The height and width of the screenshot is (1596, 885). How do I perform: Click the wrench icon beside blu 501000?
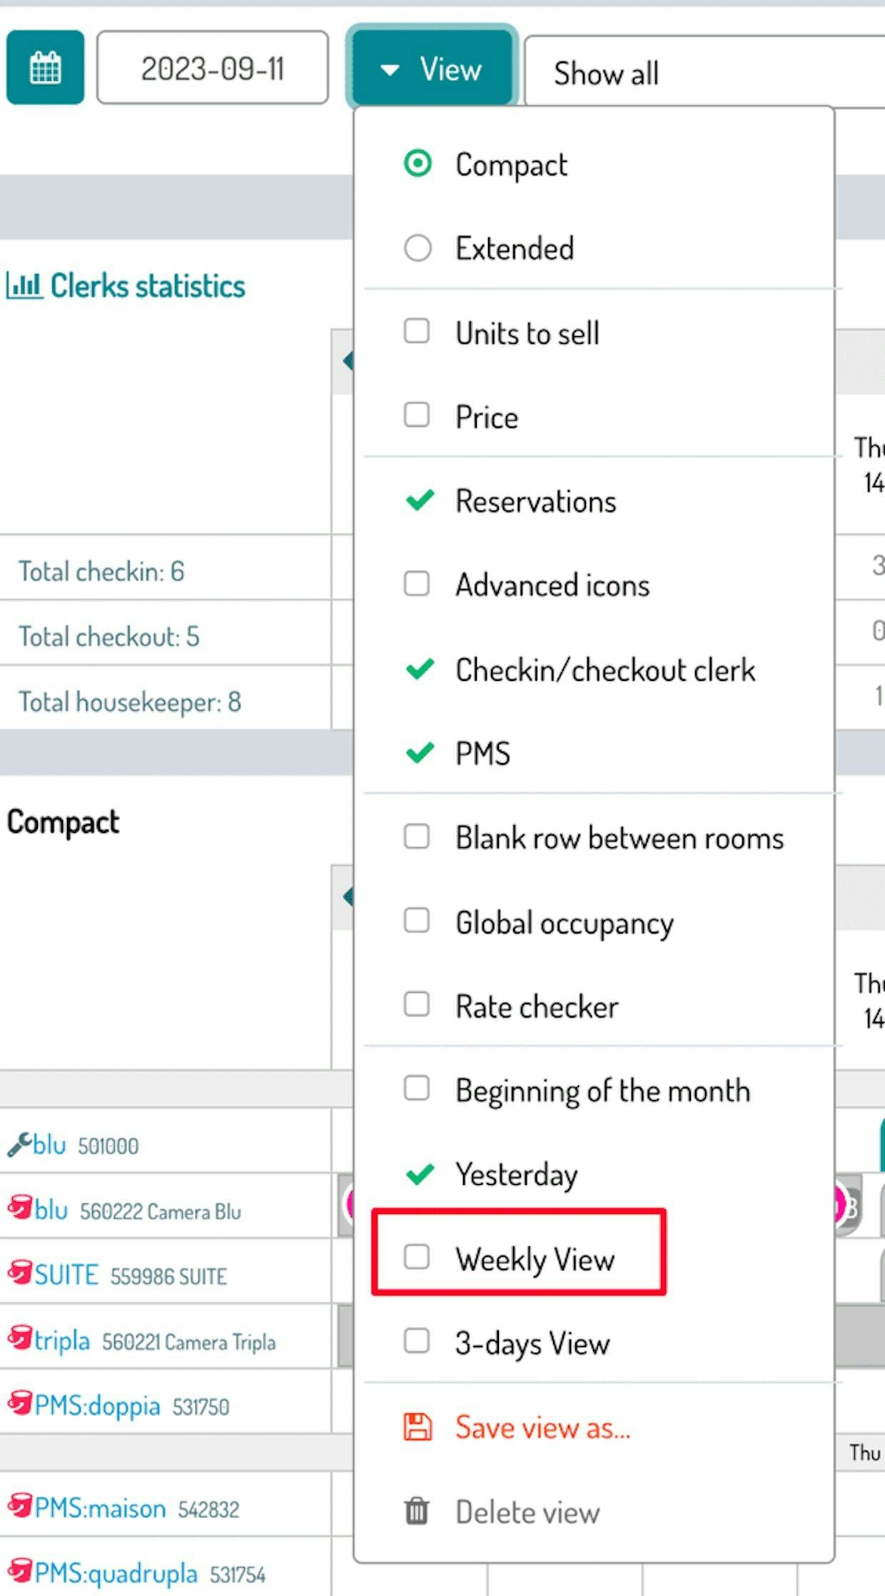click(19, 1144)
